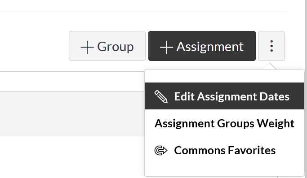Click the word Favorites in the menu
Screen dimensions: 307x178
(252, 151)
